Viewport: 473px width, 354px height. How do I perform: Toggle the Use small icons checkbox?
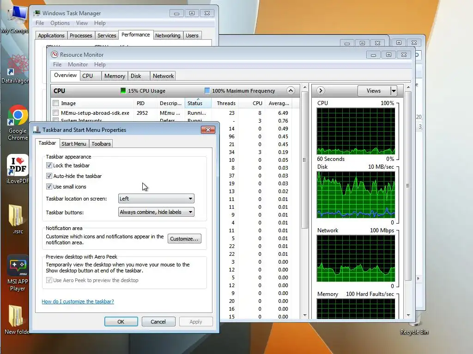click(49, 186)
